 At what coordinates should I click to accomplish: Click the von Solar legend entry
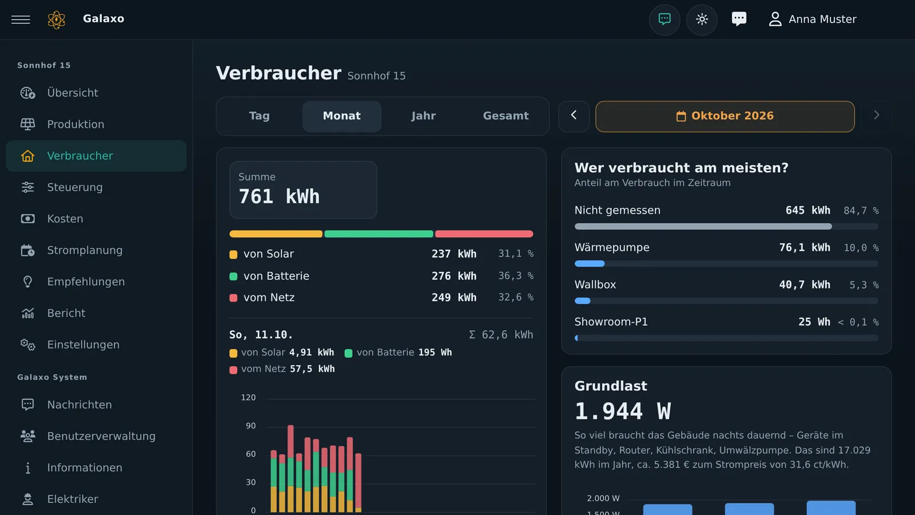coord(381,253)
